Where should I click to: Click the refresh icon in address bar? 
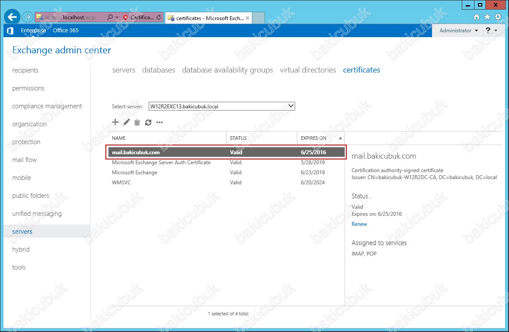[x=159, y=17]
